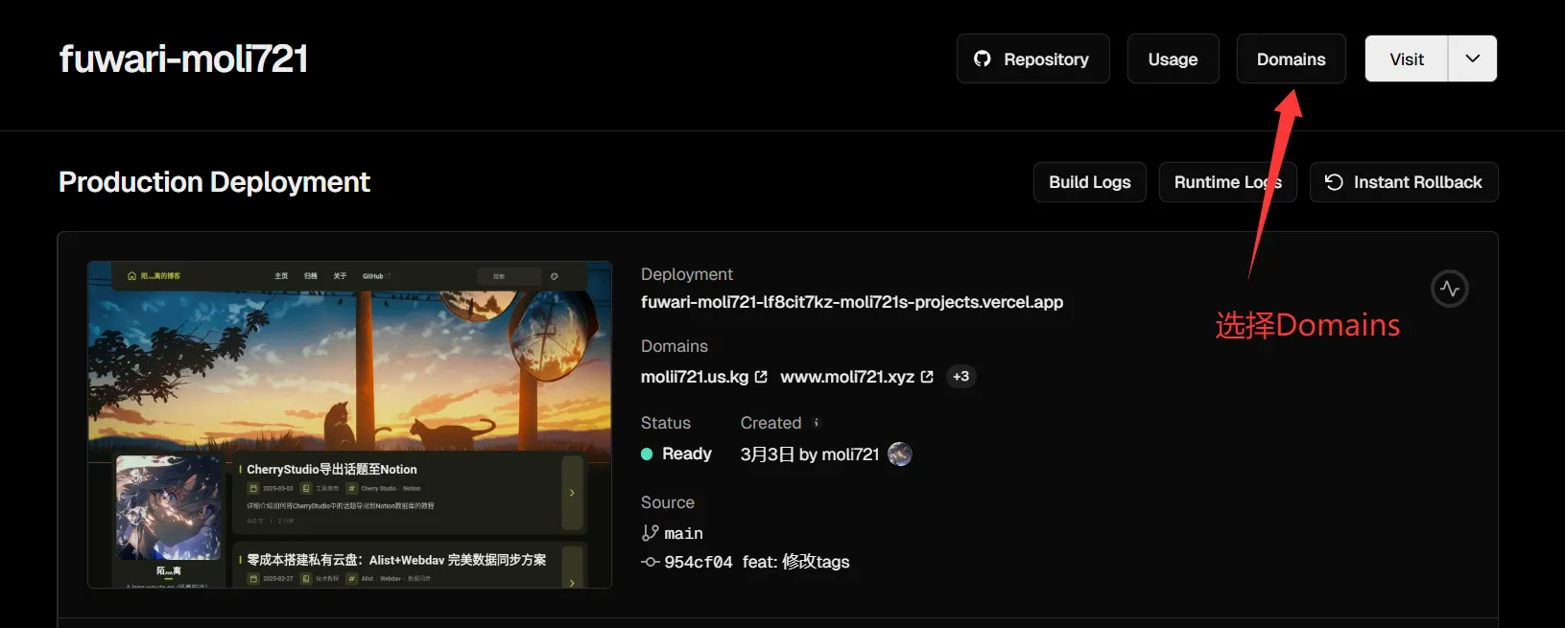The image size is (1565, 628).
Task: Click the Ready status text
Action: tap(687, 454)
